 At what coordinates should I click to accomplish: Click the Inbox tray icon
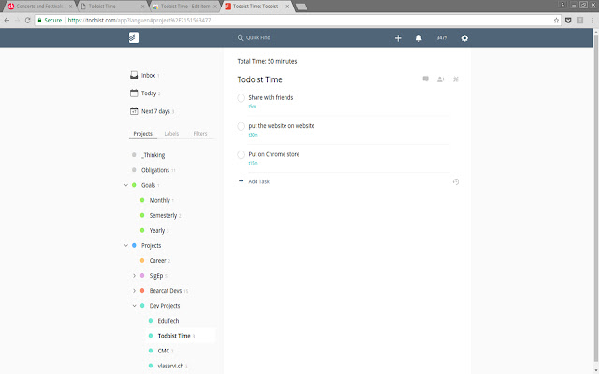coord(134,75)
